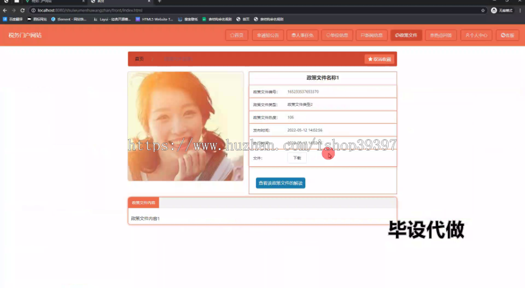
Task: Click the 发布时间 label
Action: [261, 130]
